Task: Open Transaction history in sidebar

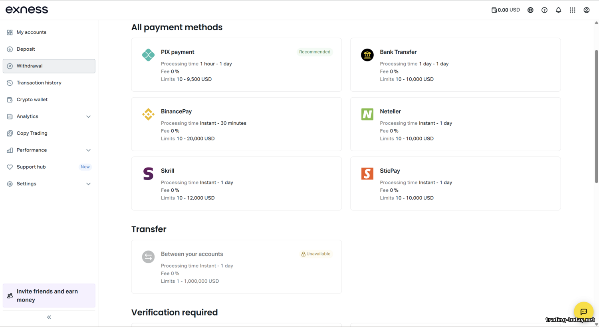Action: 39,83
